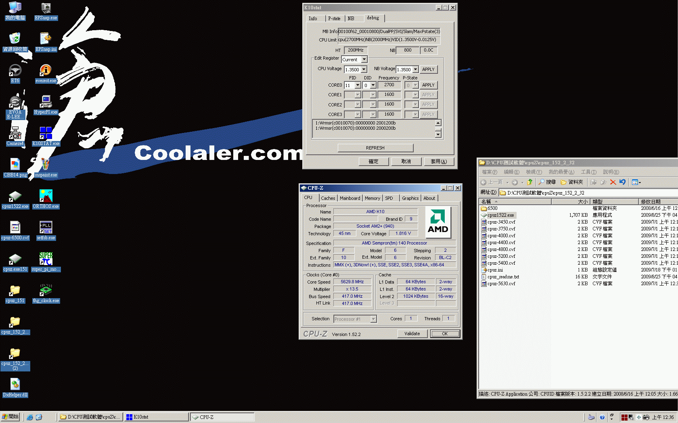Open cpuz-6500.cvf desktop file
Screen dimensions: 678x423
pos(15,231)
